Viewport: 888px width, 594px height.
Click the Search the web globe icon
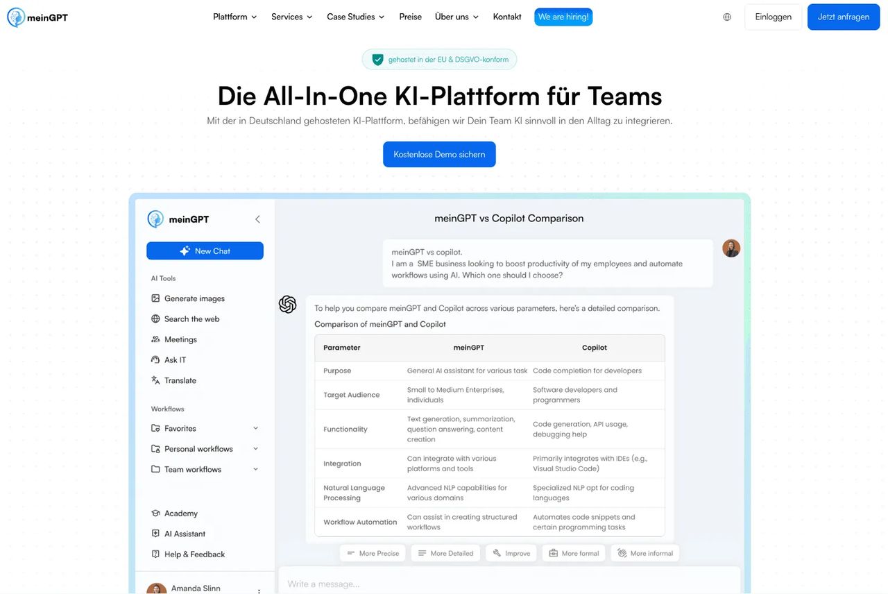point(155,319)
